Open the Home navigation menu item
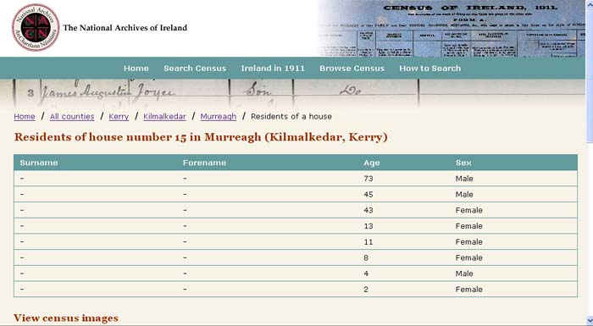Viewport: 593px width, 326px height. tap(136, 69)
